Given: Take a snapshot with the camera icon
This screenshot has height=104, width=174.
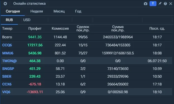Looking at the screenshot, I should point(146,4).
